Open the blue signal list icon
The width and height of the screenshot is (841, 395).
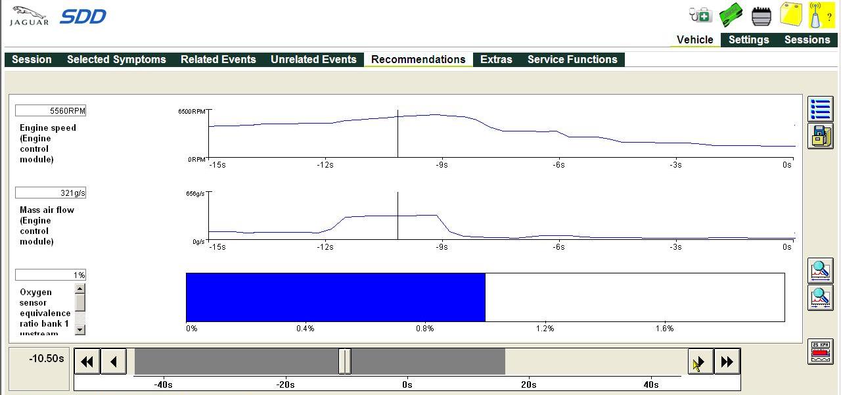820,109
